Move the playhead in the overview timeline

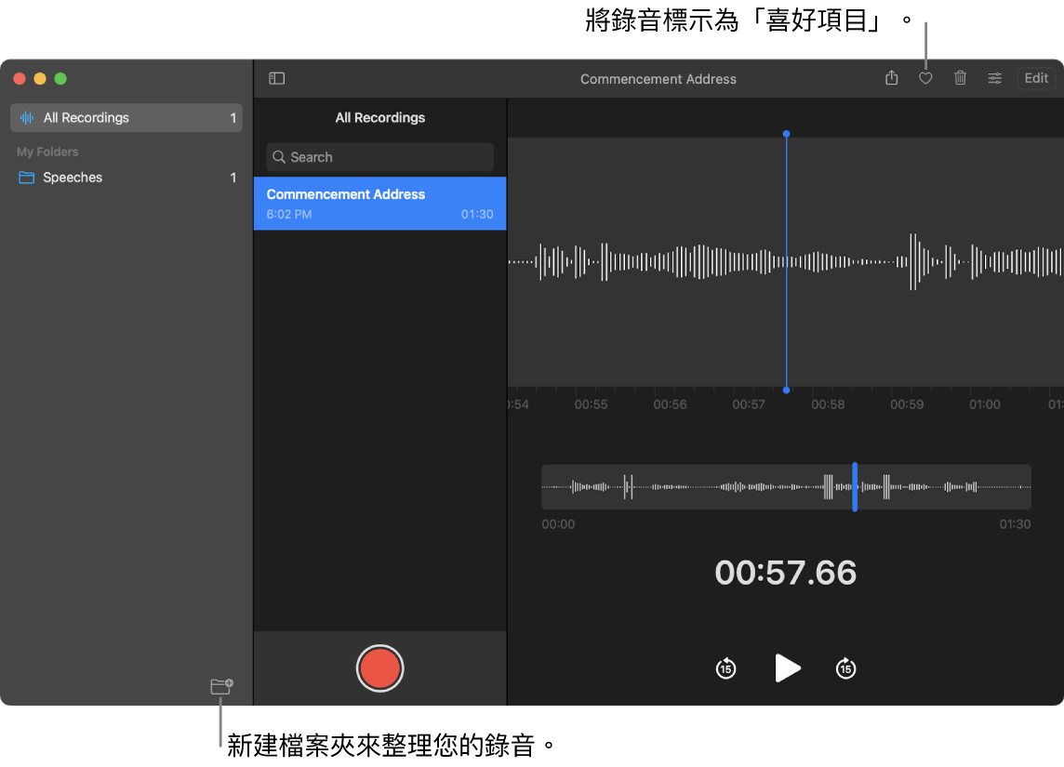point(855,485)
